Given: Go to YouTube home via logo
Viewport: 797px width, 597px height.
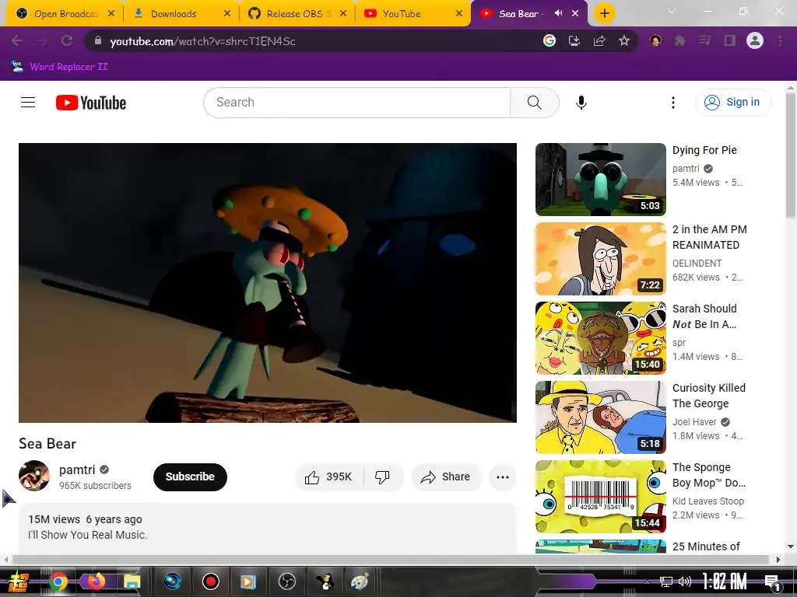Looking at the screenshot, I should (x=91, y=103).
